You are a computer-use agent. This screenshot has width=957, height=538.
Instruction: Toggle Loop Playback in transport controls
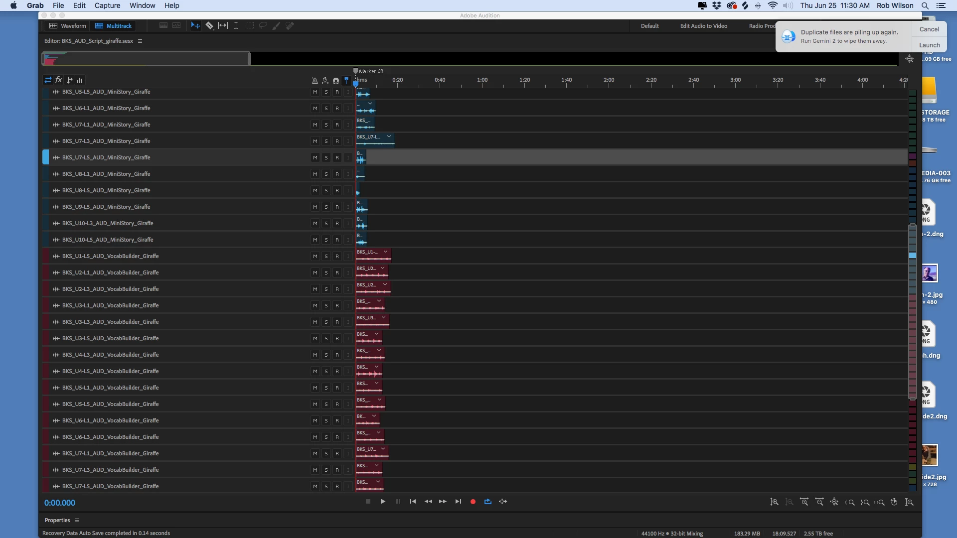pos(488,502)
